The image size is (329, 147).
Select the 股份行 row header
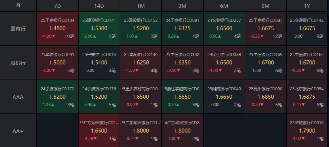18,63
